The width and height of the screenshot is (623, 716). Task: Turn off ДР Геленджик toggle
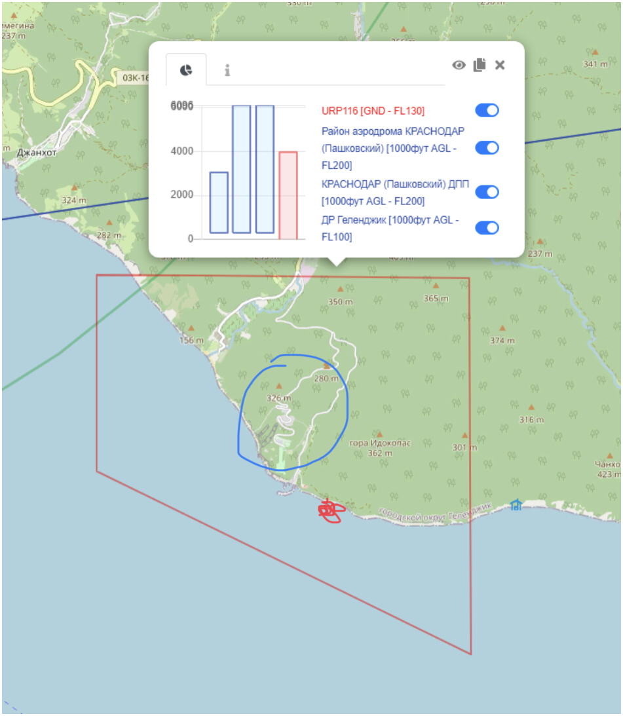(x=487, y=227)
